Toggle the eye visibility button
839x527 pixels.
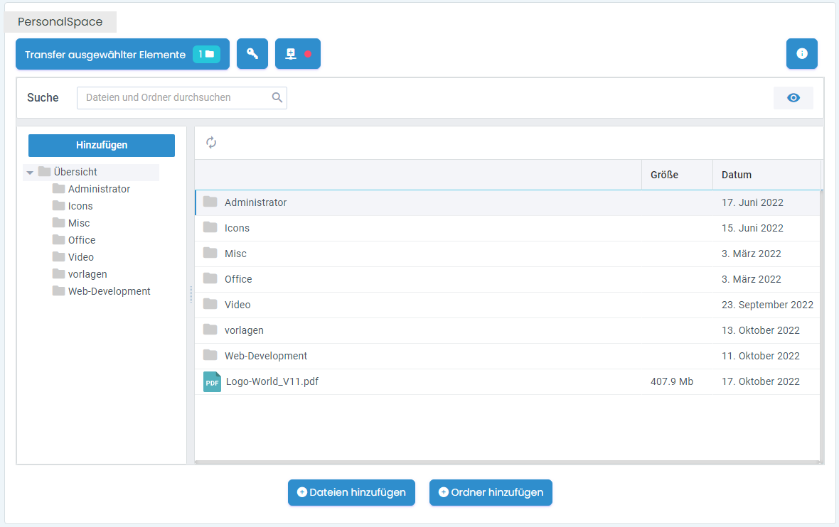point(793,98)
